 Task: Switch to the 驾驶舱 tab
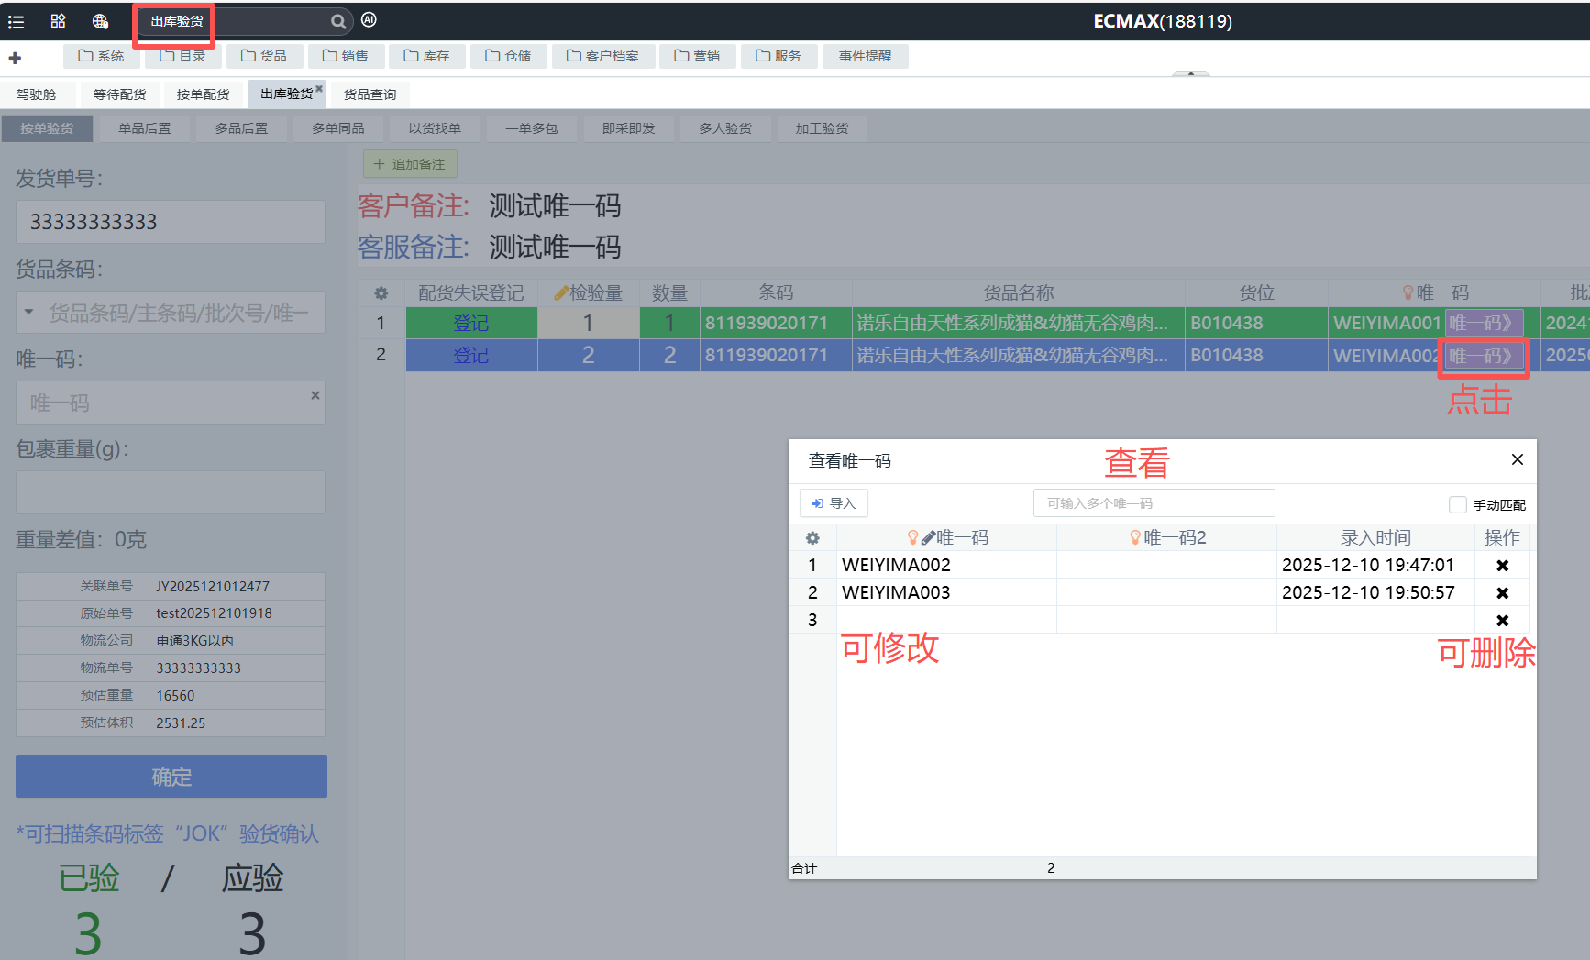coord(37,94)
